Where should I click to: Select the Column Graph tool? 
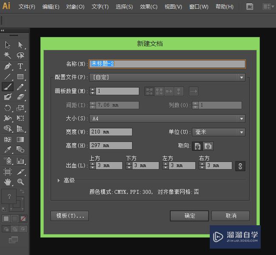tap(20, 160)
